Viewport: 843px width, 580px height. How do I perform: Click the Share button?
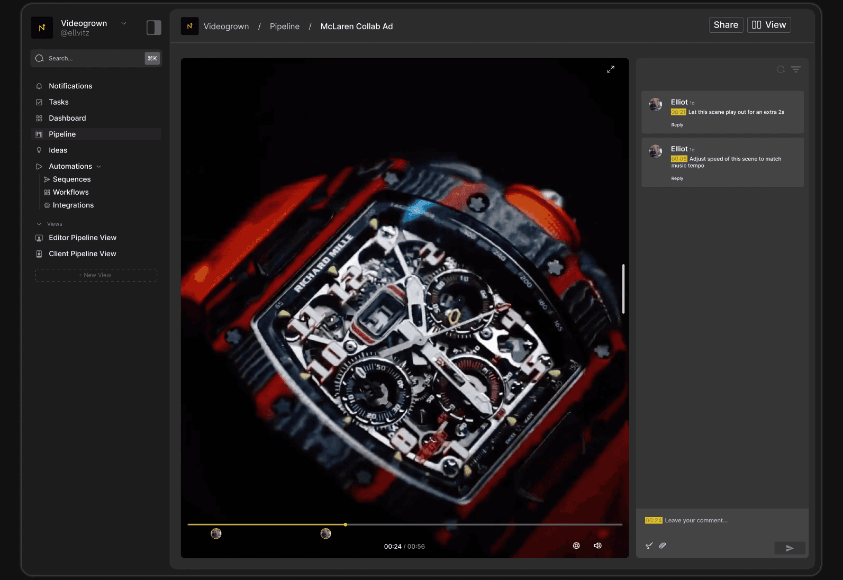[x=726, y=25]
